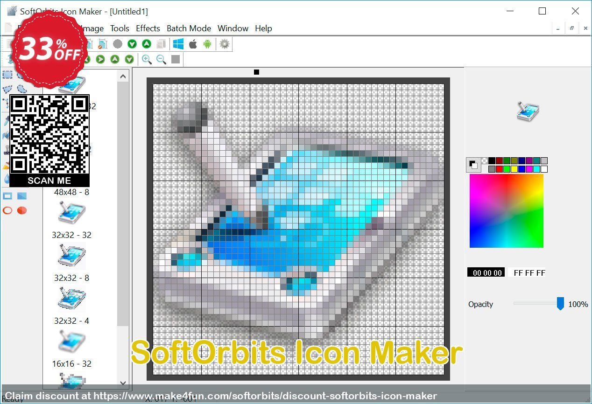Viewport: 592px width, 404px height.
Task: Click the Apple icon format button
Action: 193,44
